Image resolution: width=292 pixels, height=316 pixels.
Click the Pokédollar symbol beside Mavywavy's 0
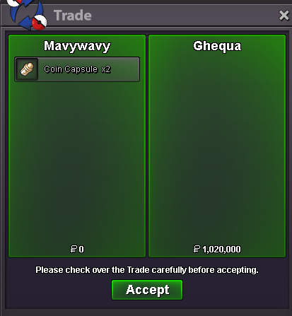pyautogui.click(x=74, y=249)
